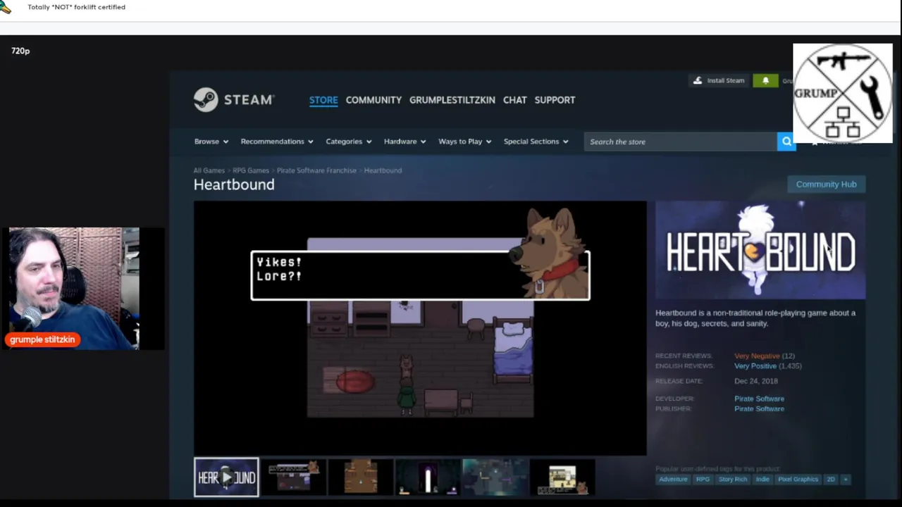Viewport: 902px width, 507px height.
Task: Expand the Categories dropdown
Action: pyautogui.click(x=349, y=142)
